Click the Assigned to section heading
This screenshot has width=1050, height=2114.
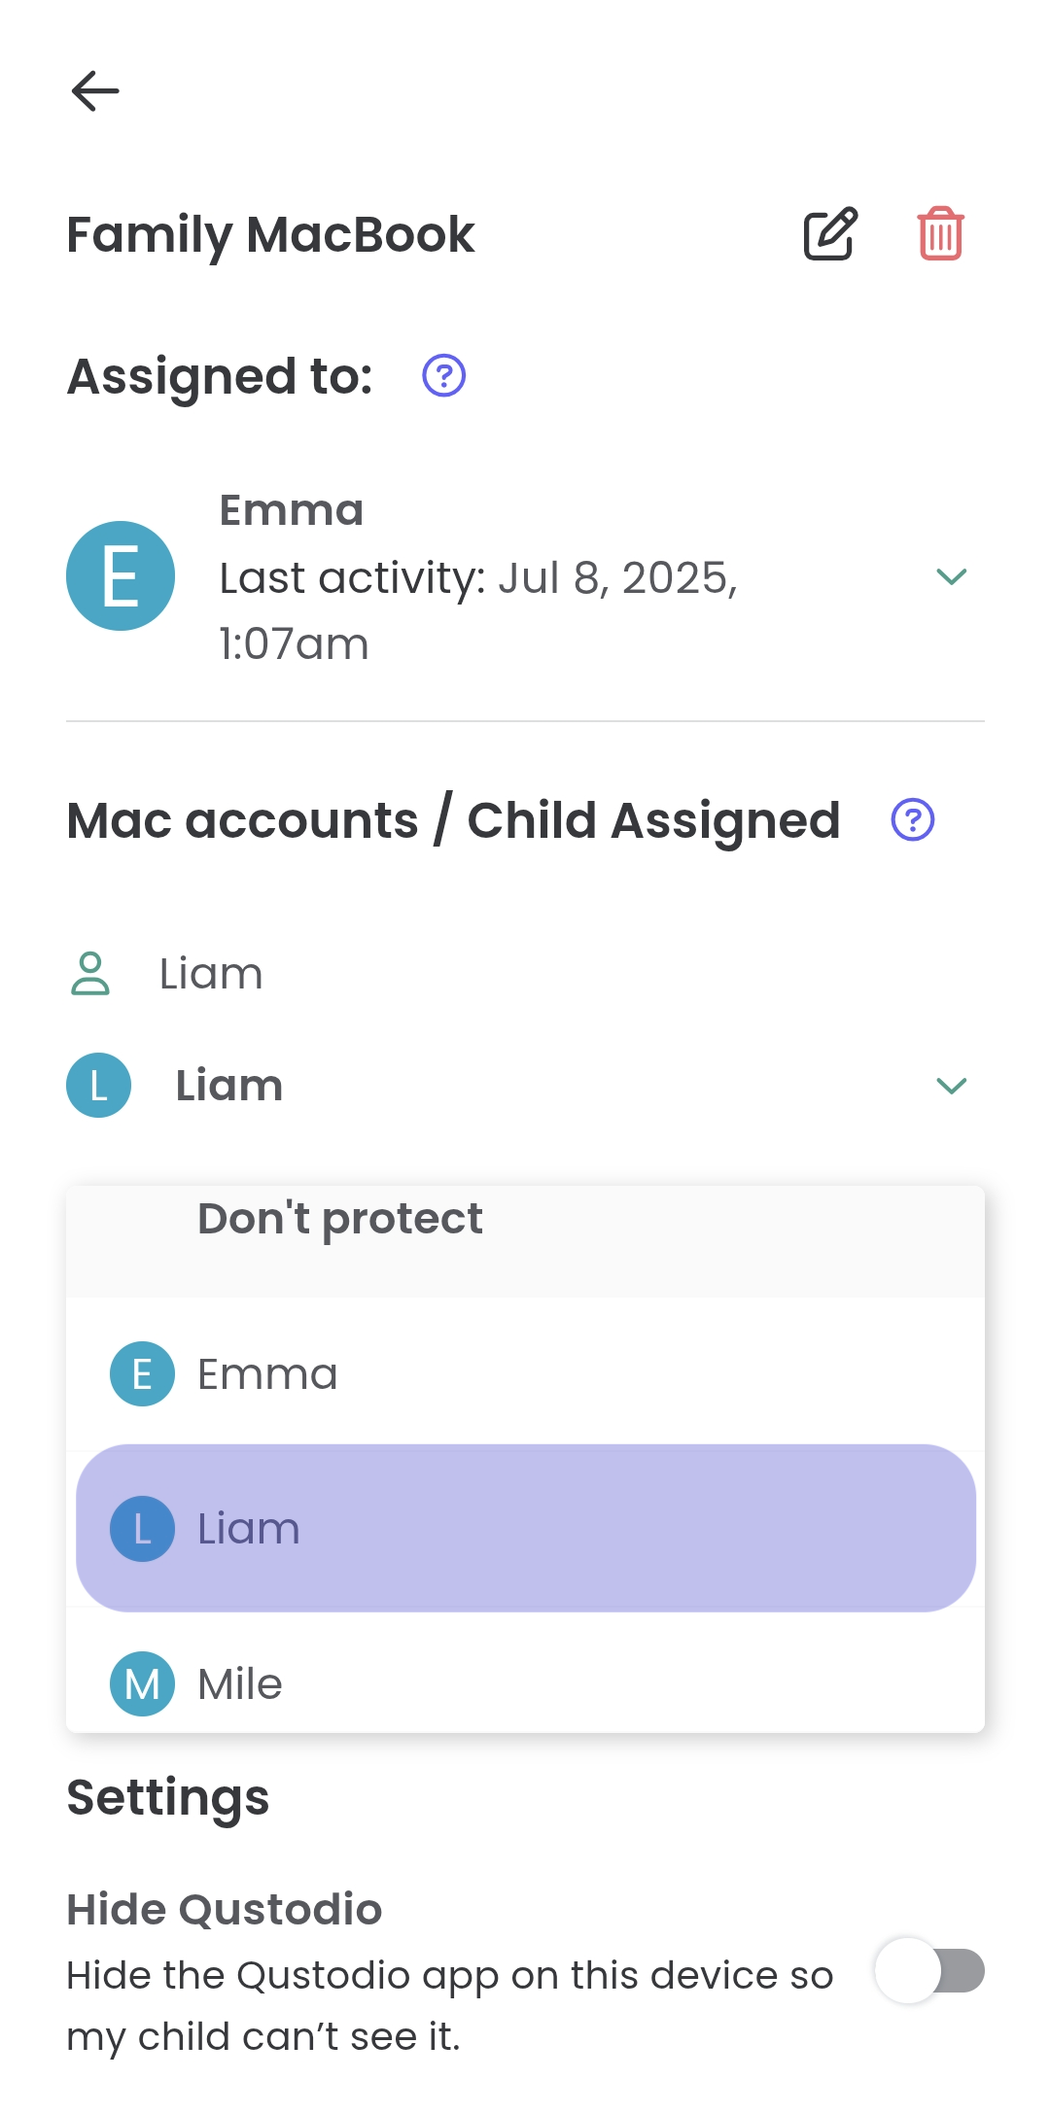click(218, 376)
